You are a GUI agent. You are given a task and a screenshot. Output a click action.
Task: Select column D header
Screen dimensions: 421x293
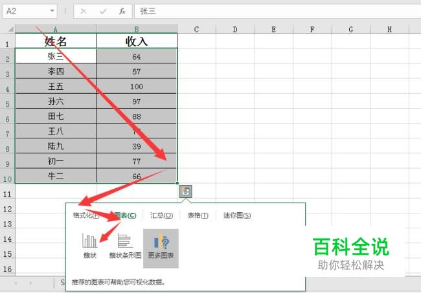click(x=235, y=29)
